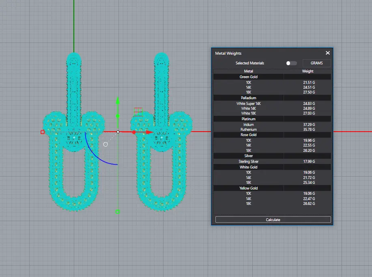The image size is (372, 277).
Task: Toggle the Selected Materials switch
Action: [291, 63]
